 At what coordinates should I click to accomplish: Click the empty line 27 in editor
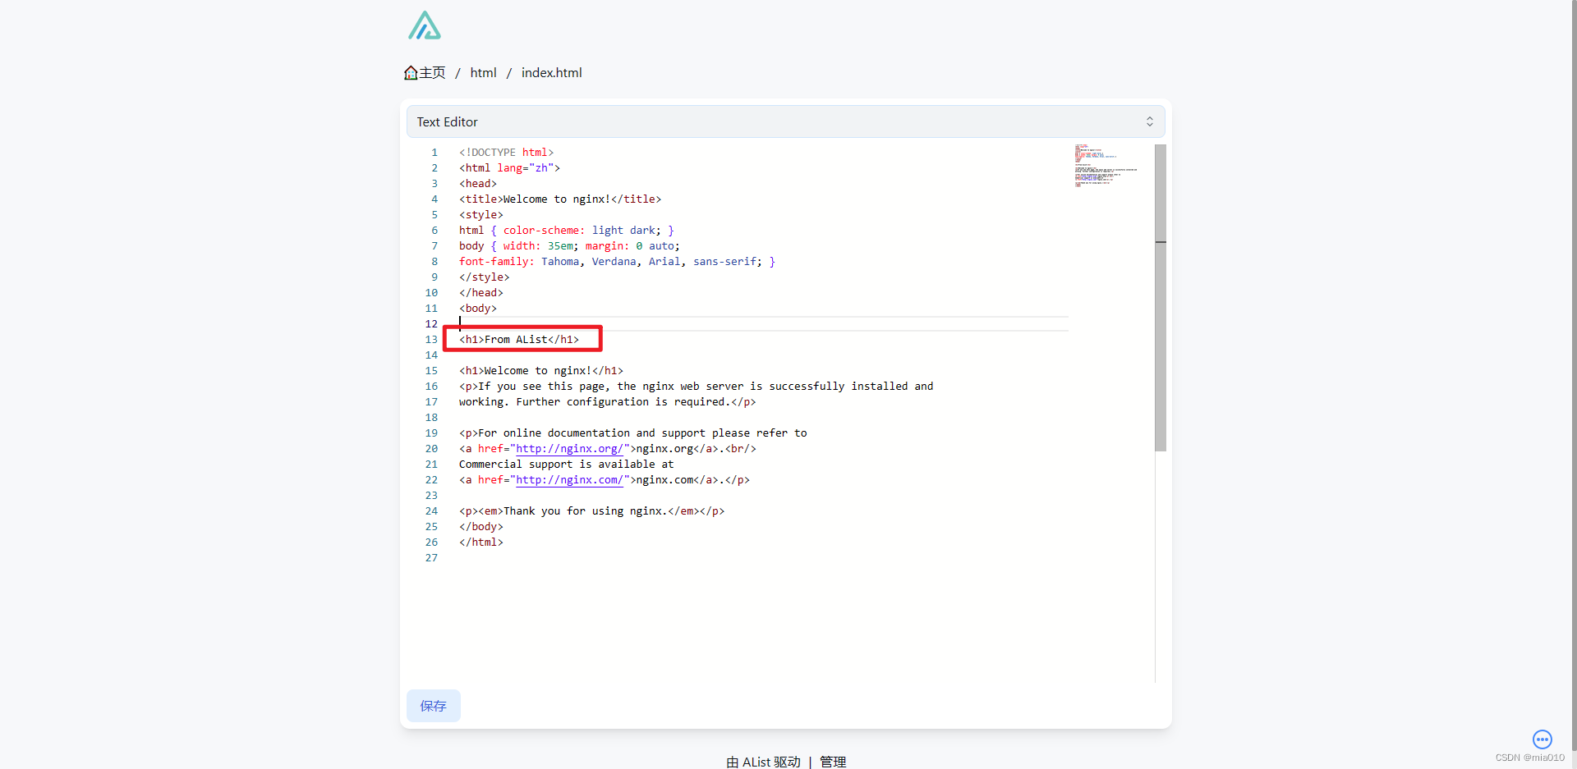coord(764,558)
